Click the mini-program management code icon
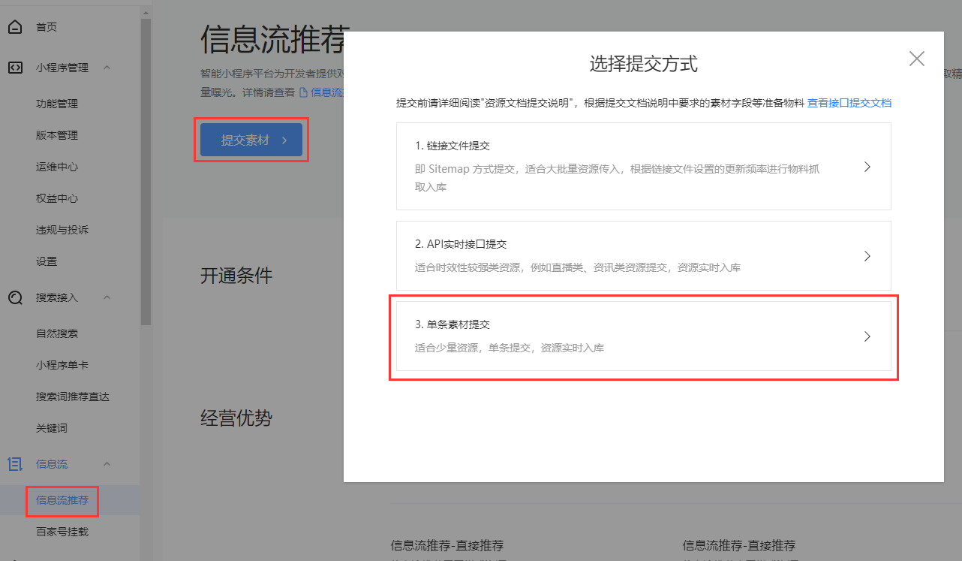Image resolution: width=962 pixels, height=561 pixels. pos(15,68)
